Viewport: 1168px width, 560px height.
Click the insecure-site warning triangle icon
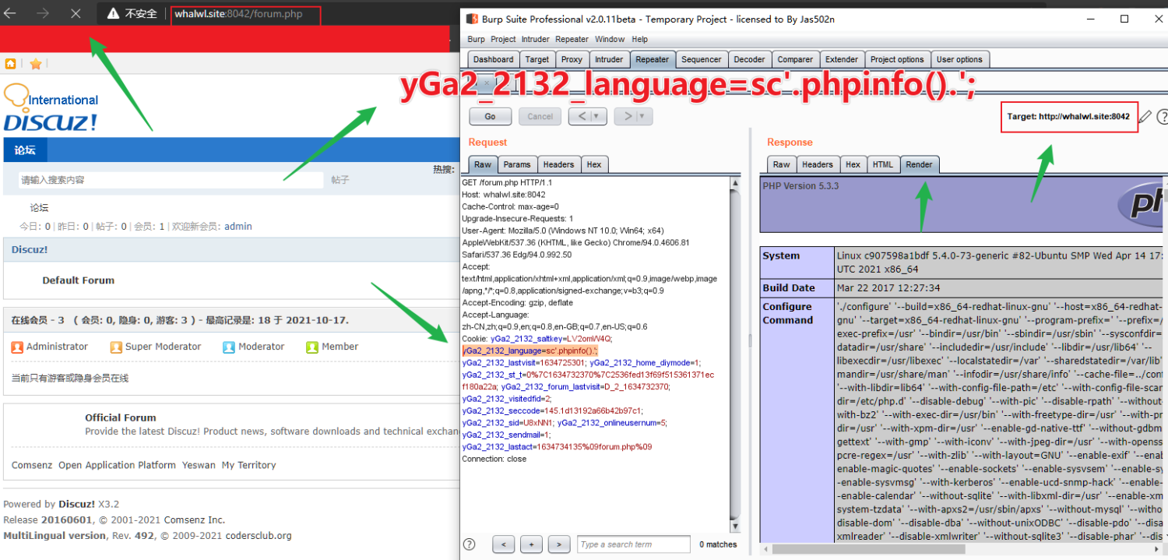click(x=114, y=13)
